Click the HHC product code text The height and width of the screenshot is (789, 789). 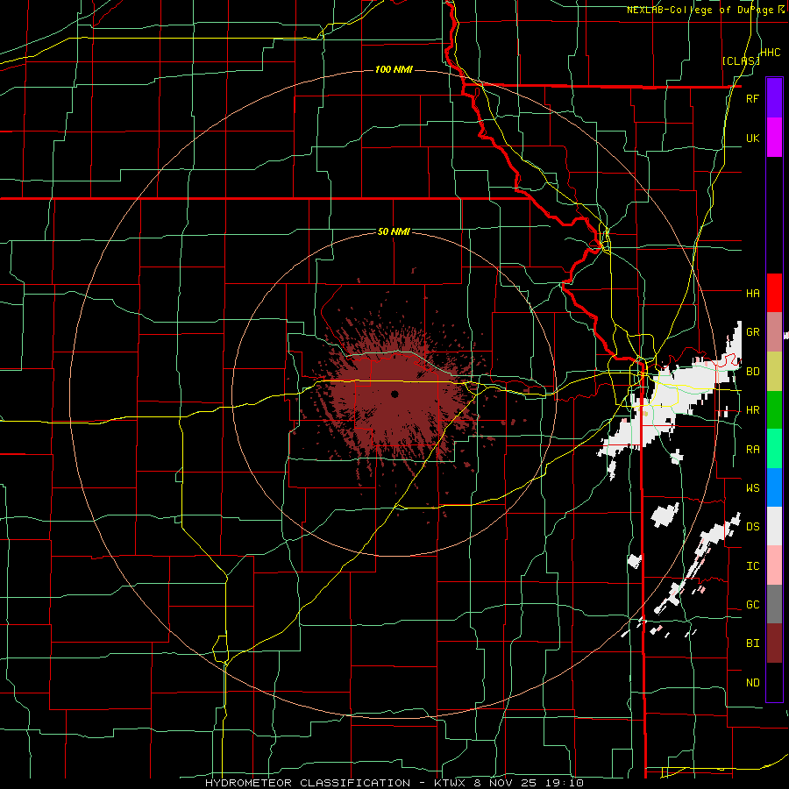[x=770, y=53]
